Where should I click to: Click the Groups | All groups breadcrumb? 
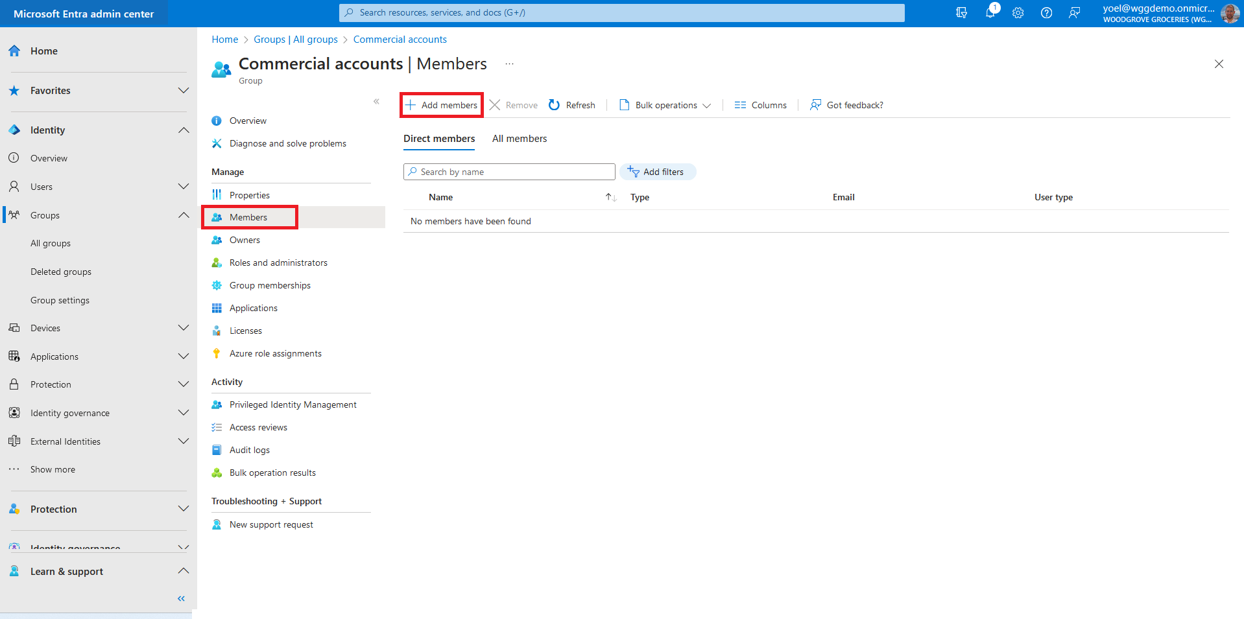pos(295,40)
